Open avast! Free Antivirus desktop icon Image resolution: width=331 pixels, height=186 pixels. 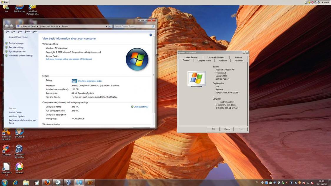tap(6, 135)
